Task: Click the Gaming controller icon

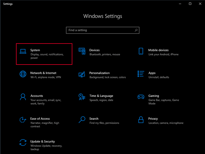Action: 141,97
